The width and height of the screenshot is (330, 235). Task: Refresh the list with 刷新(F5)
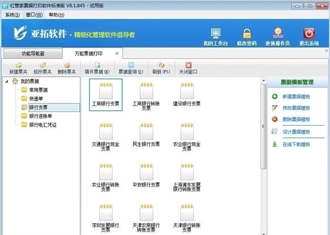pyautogui.click(x=162, y=65)
